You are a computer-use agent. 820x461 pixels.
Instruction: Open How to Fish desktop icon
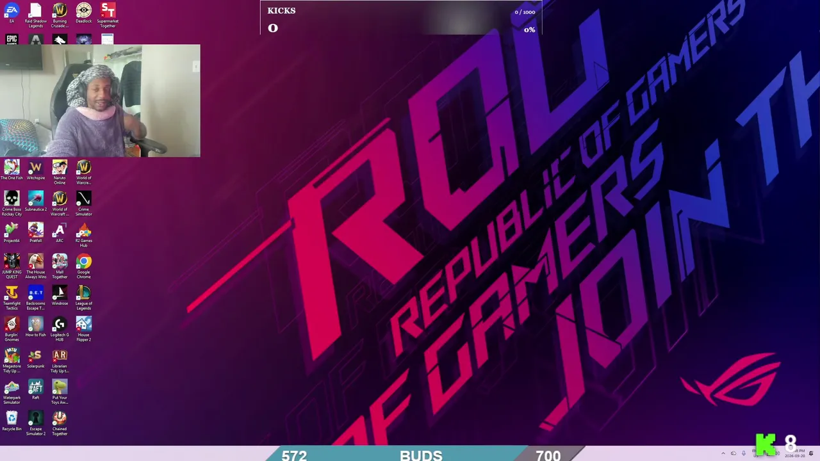(x=35, y=328)
